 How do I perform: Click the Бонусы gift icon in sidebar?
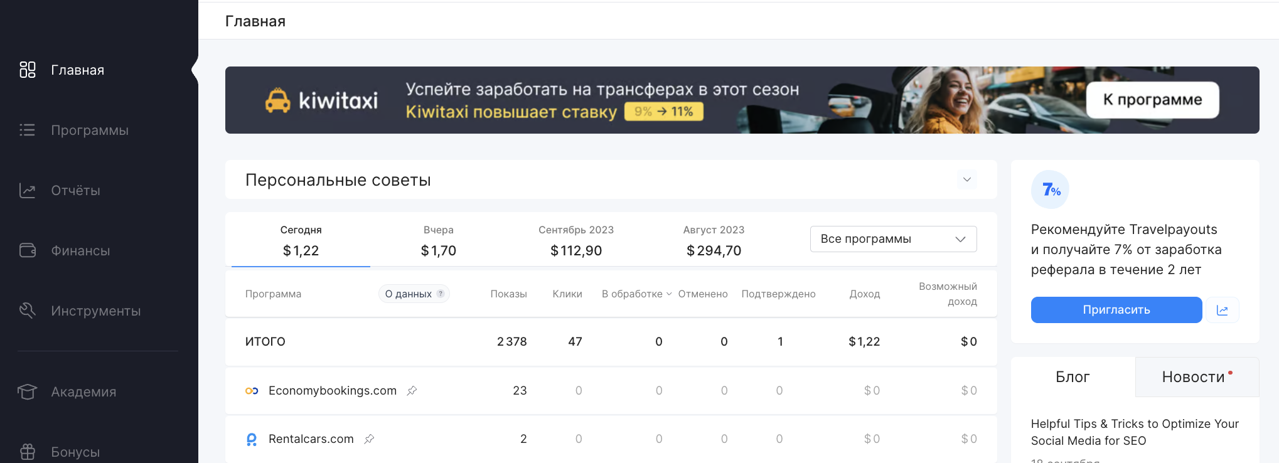coord(28,452)
